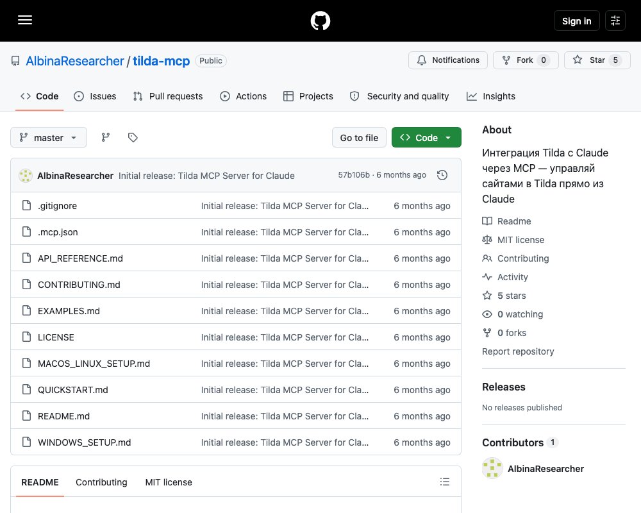Viewport: 641px width, 513px height.
Task: Open the API_REFERENCE.md file
Action: [80, 258]
